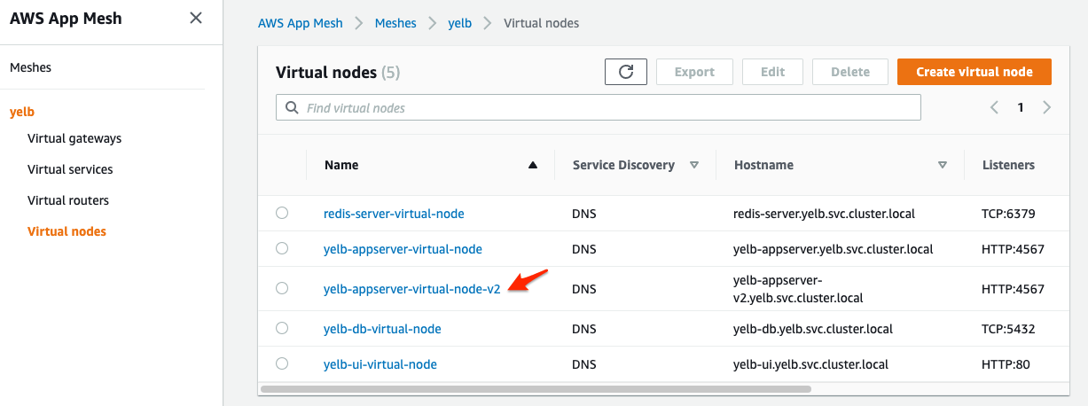
Task: Select yelb-db-virtual-node radio button
Action: click(282, 328)
